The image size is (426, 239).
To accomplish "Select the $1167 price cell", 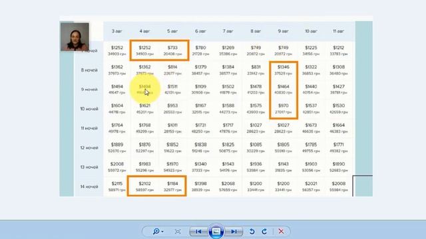I will coord(200,108).
